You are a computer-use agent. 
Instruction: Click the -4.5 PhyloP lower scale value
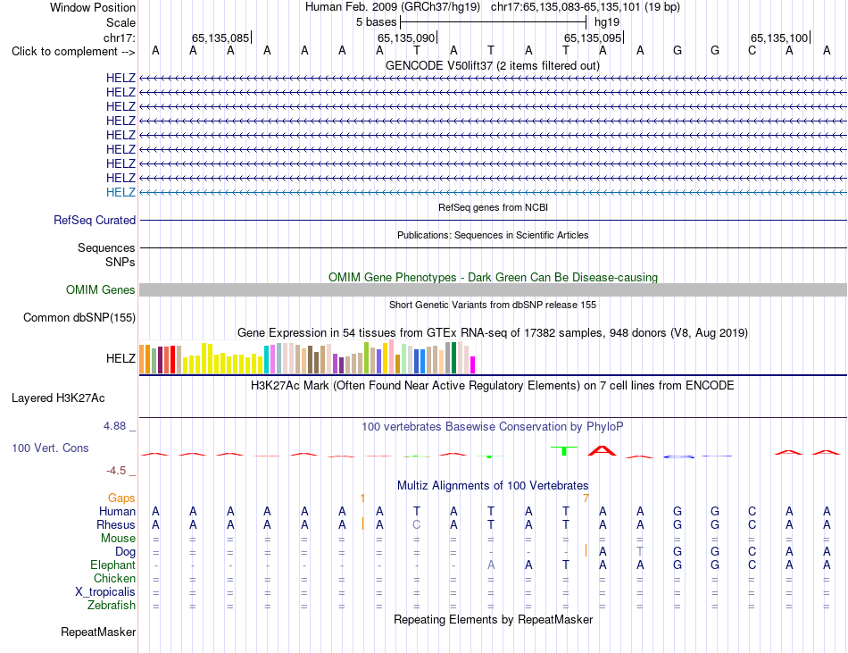(x=116, y=471)
